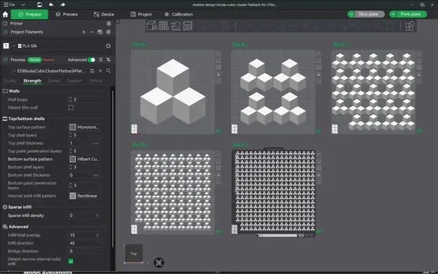Remove Size D plate X icon
This screenshot has height=274, width=438.
tap(218, 154)
